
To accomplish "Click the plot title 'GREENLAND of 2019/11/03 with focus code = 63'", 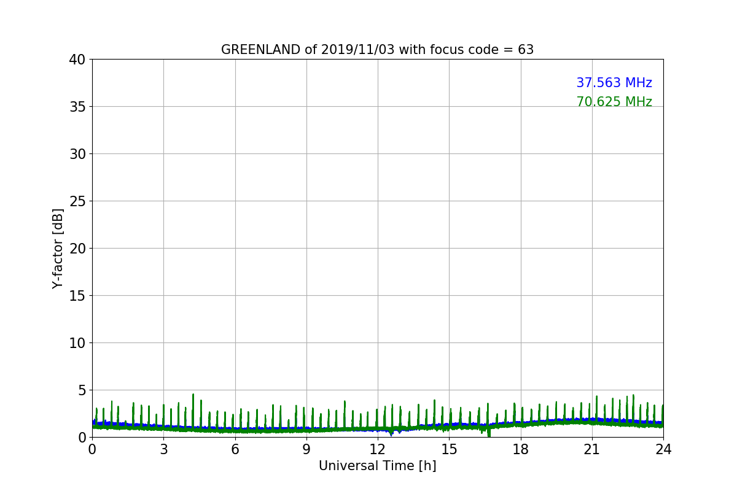I will click(x=377, y=50).
